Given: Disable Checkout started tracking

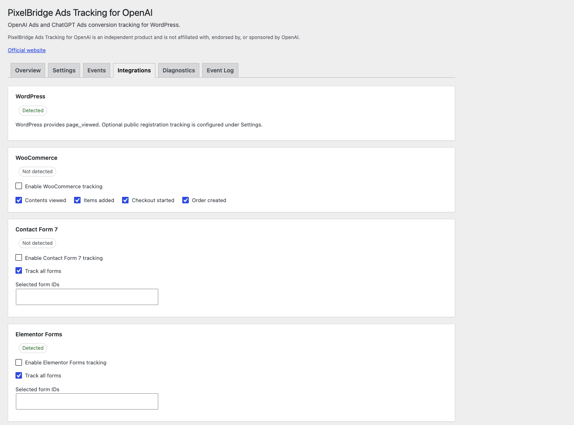Looking at the screenshot, I should point(125,200).
